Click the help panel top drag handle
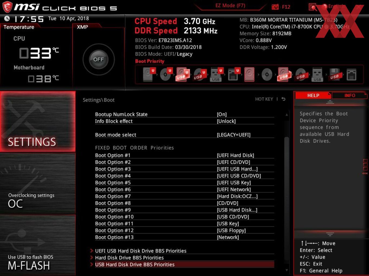Viewport: 369px width, 276px height. tap(330, 102)
